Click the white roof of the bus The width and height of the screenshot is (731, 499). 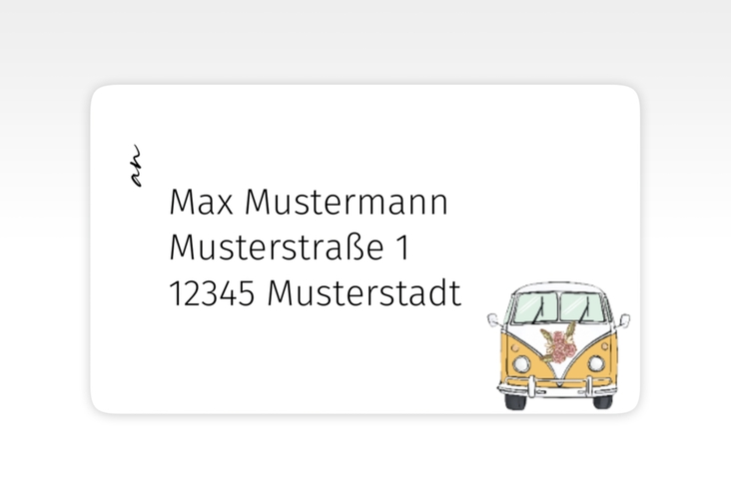tap(559, 289)
